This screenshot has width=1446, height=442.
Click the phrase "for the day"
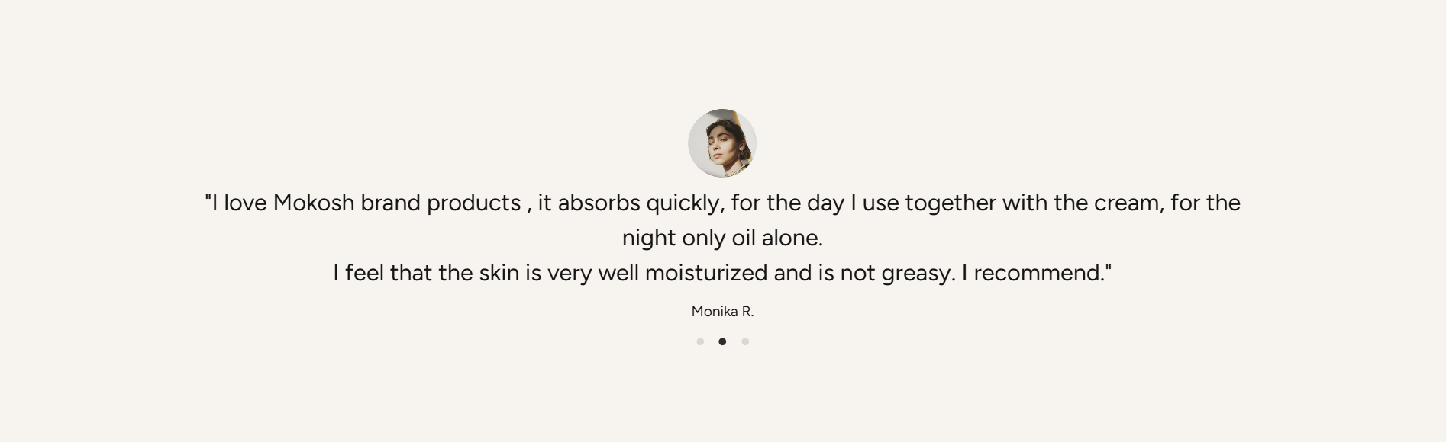787,203
